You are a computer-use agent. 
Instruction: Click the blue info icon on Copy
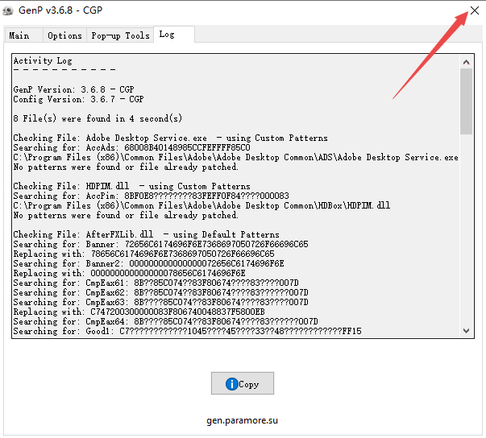click(x=232, y=384)
